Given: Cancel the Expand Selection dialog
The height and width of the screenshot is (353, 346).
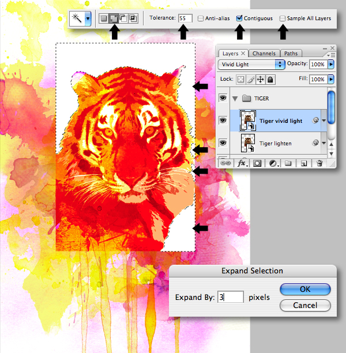Looking at the screenshot, I should point(305,305).
